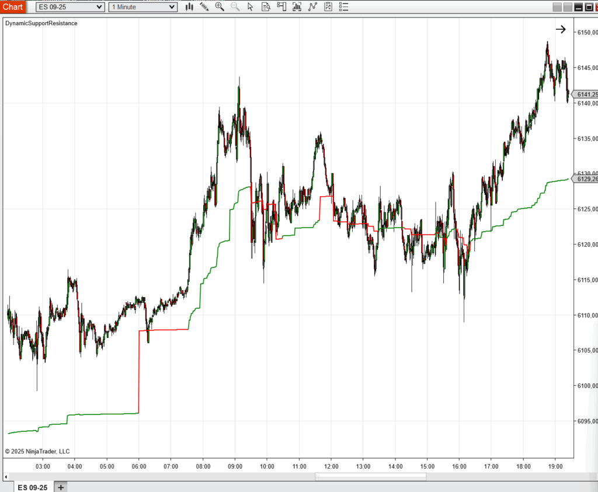The height and width of the screenshot is (492, 598).
Task: Click the DynamicSupportResistance indicator label
Action: tap(41, 23)
